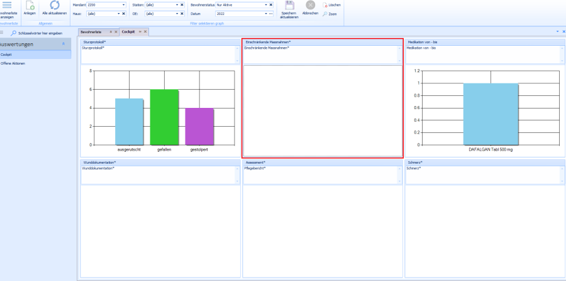Click the search magnifier icon in sidebar
The height and width of the screenshot is (281, 566).
click(x=13, y=33)
